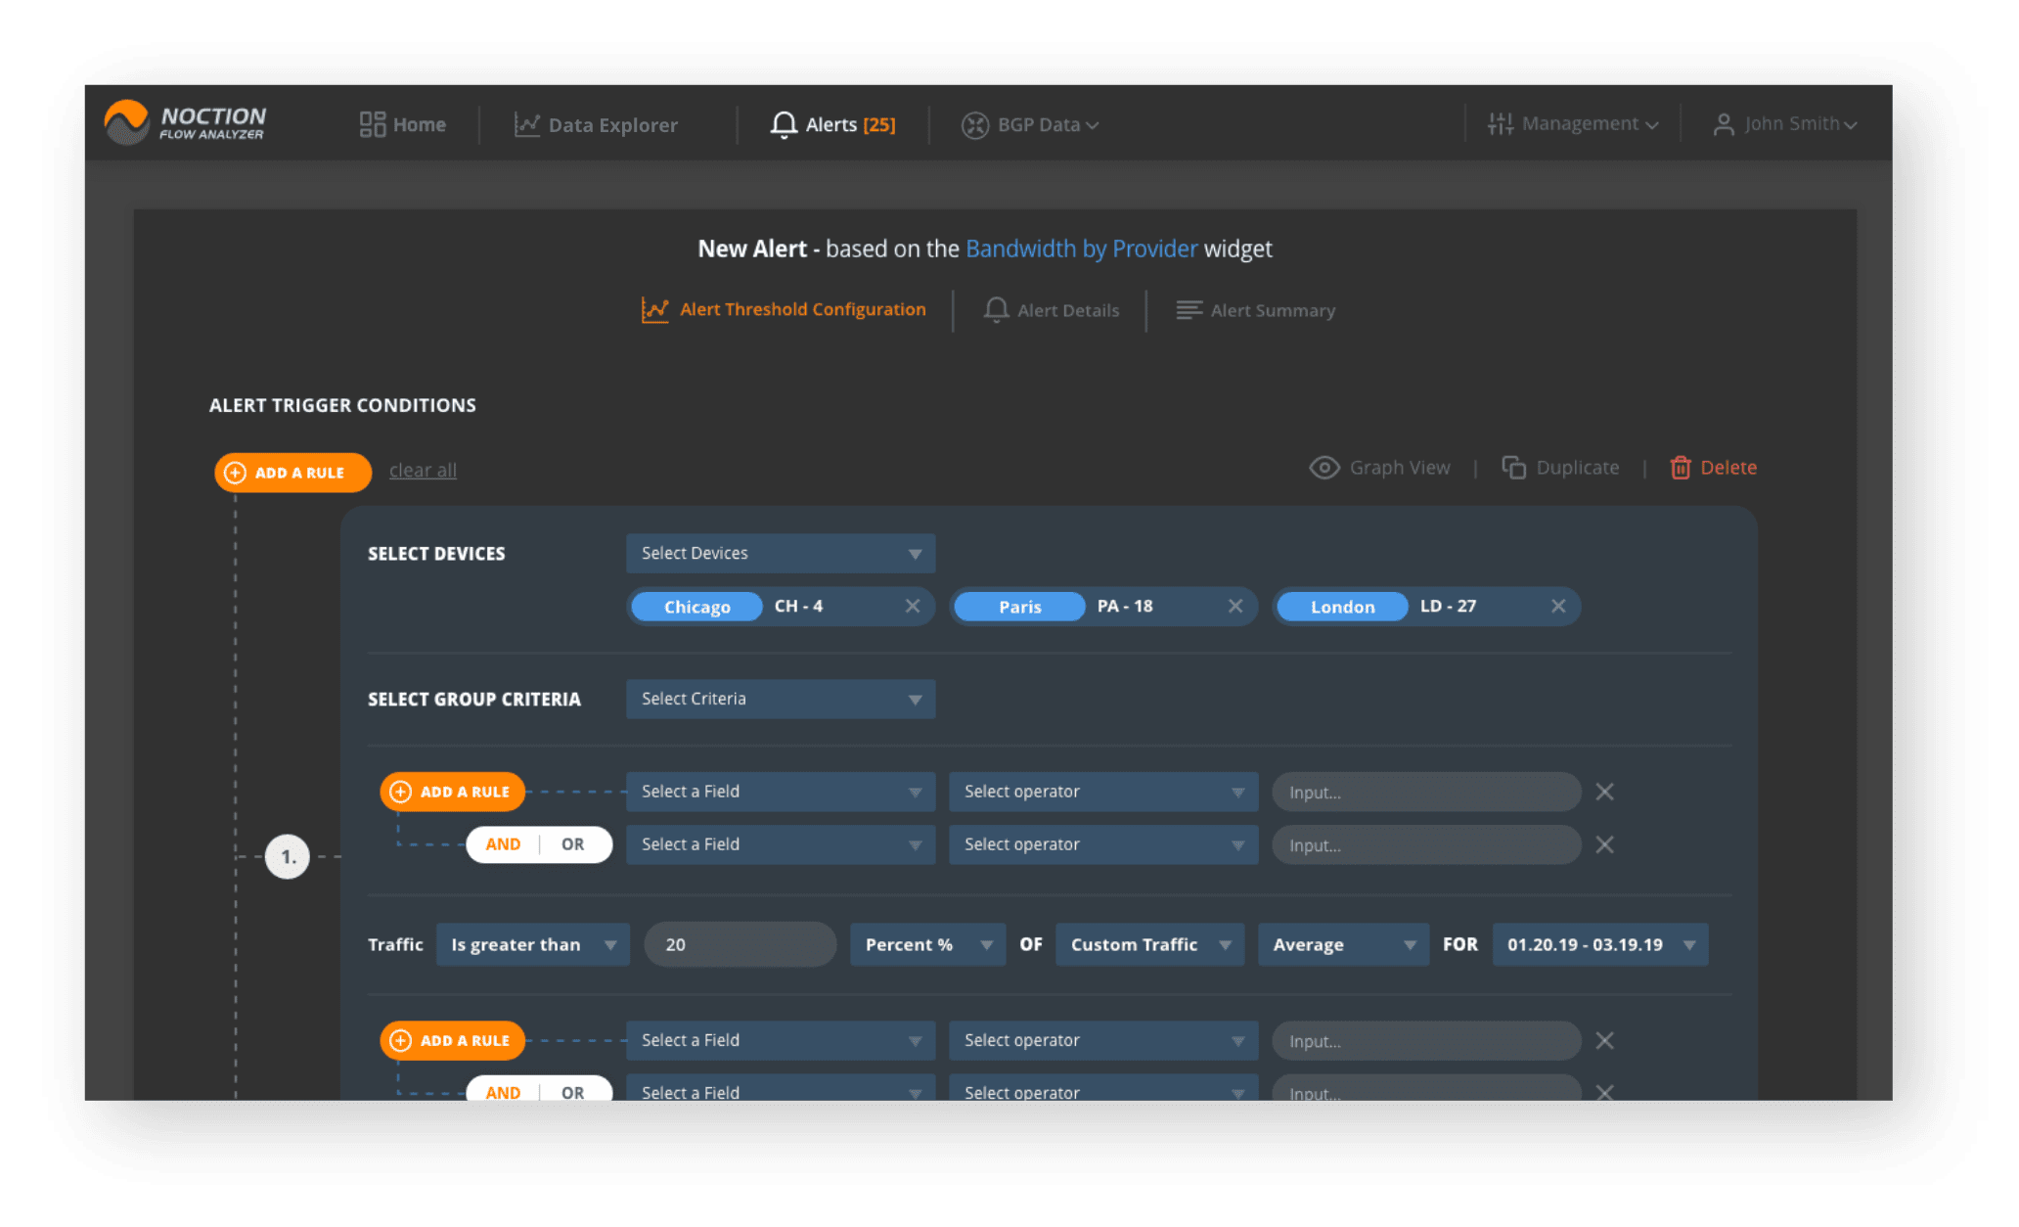Click the Data Explorer chart icon
The height and width of the screenshot is (1227, 2019).
coord(527,124)
